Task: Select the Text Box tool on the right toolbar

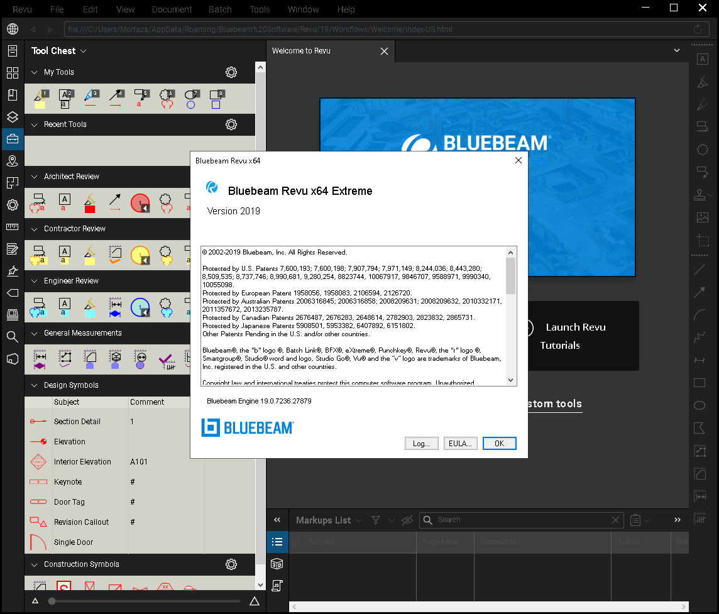Action: [x=702, y=58]
